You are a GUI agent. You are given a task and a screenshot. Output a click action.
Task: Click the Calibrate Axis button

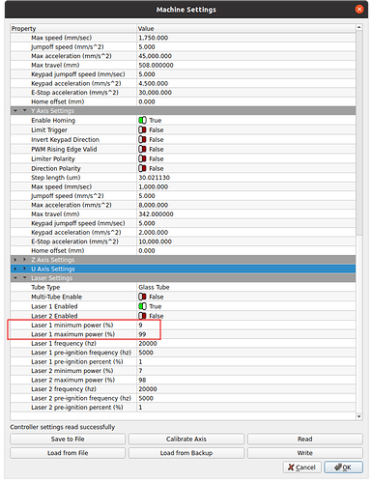click(x=186, y=439)
